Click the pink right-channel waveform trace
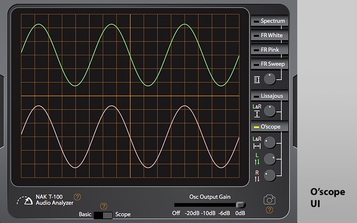 pyautogui.click(x=130, y=136)
